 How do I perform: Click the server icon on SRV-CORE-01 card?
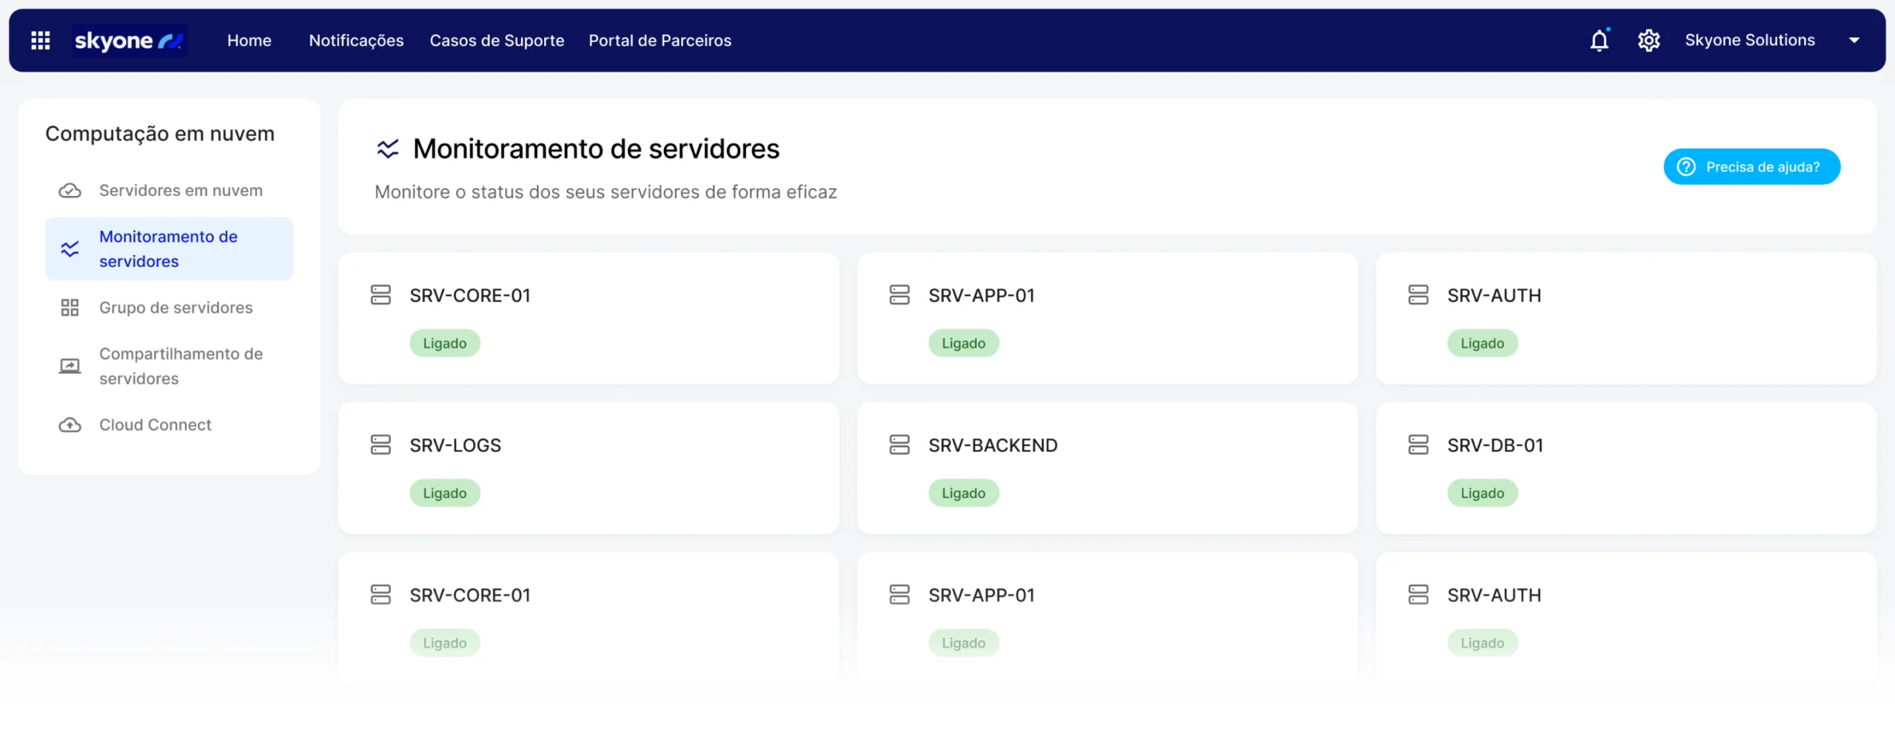[x=380, y=295]
